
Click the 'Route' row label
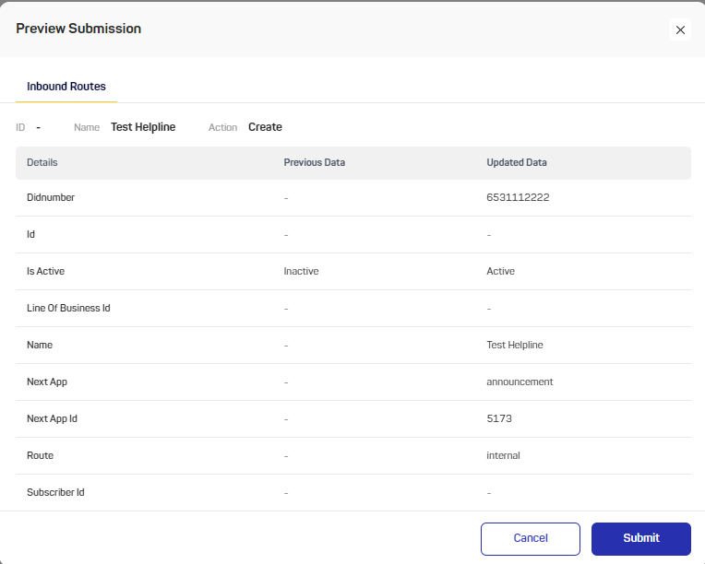point(40,455)
